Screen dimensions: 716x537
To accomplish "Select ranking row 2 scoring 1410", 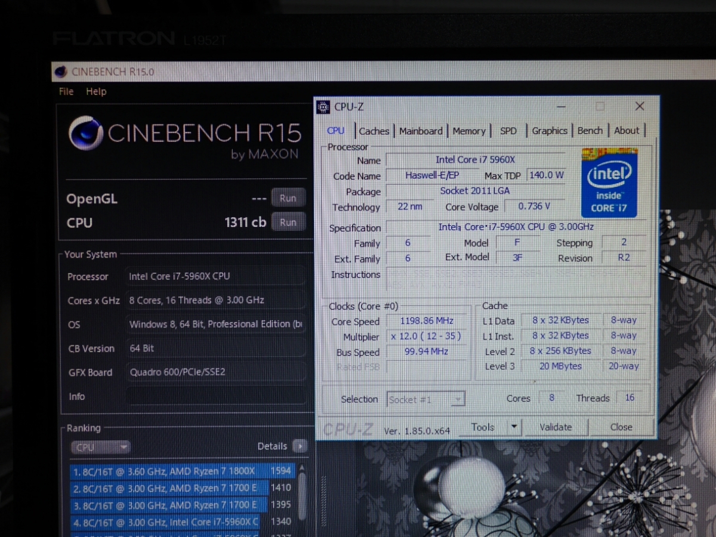I will 182,488.
